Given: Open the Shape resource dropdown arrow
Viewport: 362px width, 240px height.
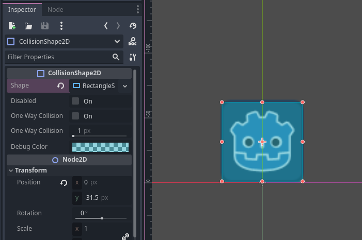Looking at the screenshot, I should [x=125, y=86].
